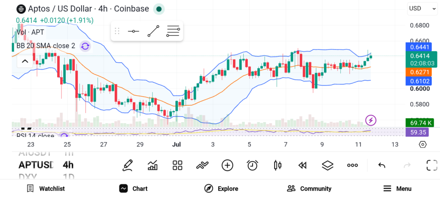
Task: Click the 69.74 K volume label
Action: [420, 123]
